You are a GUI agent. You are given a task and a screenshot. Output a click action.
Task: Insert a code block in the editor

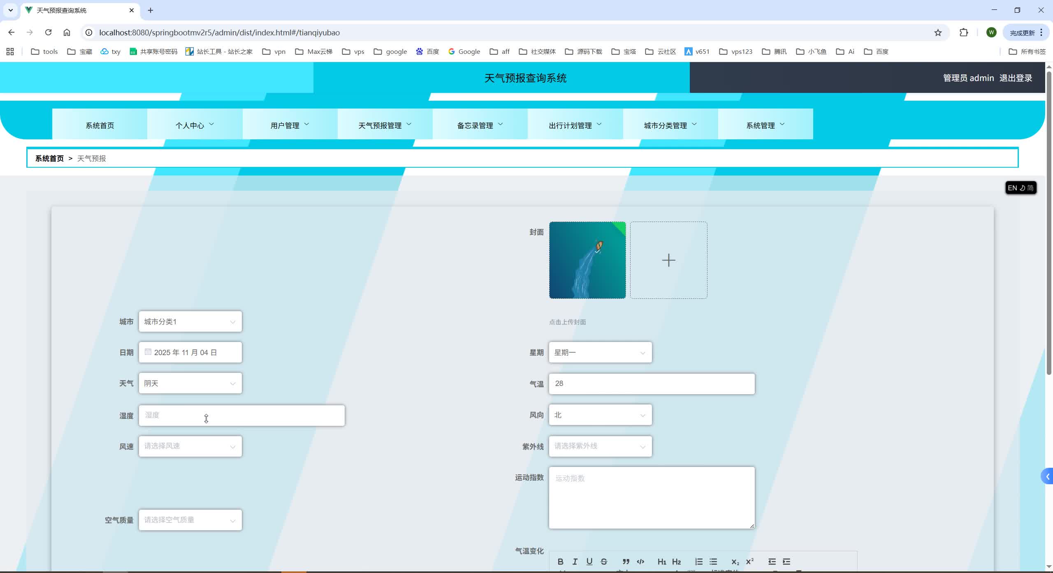[x=640, y=561]
